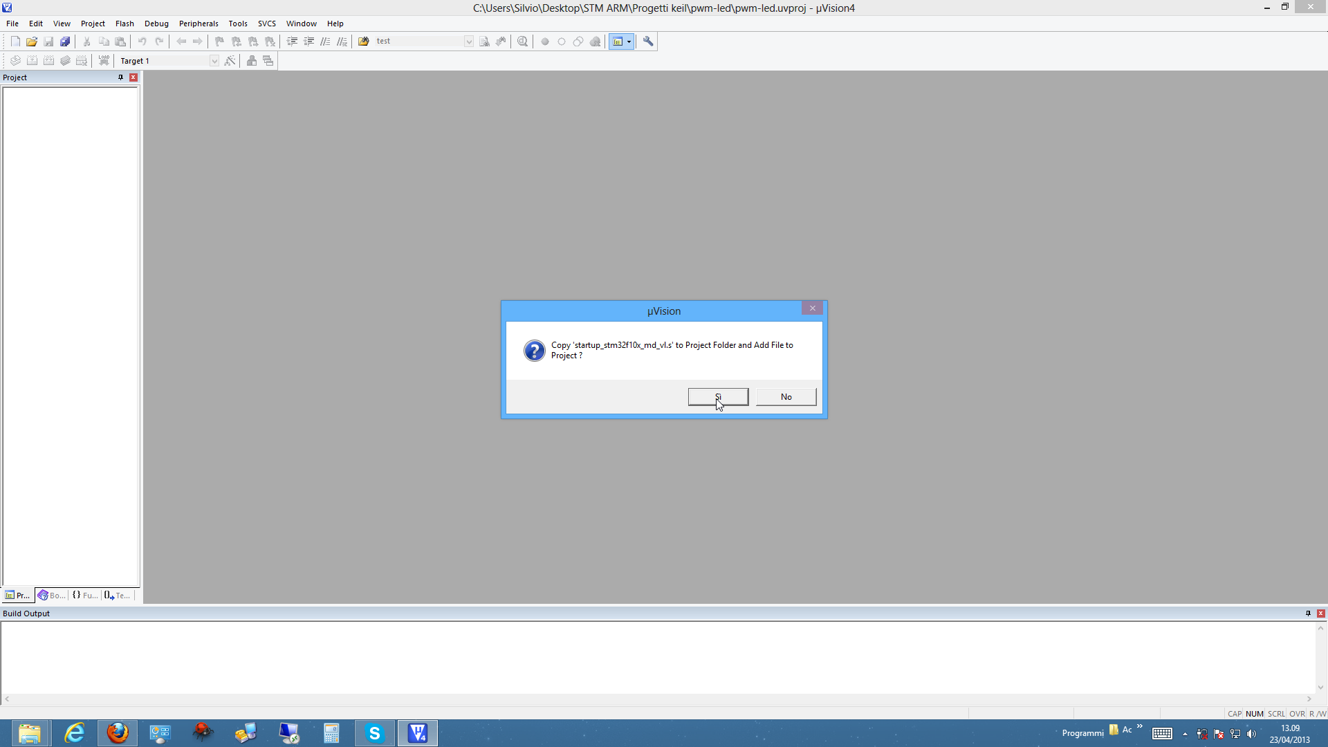Image resolution: width=1328 pixels, height=747 pixels.
Task: Click the Download LOAD icon
Action: [x=104, y=61]
